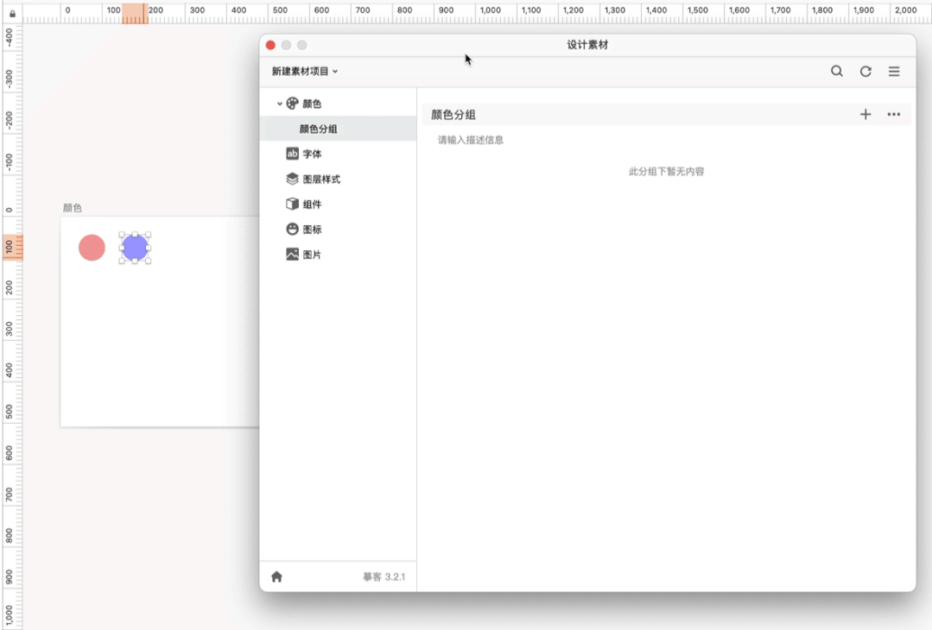Click the smiley icon beside 图标
The height and width of the screenshot is (630, 932).
(x=292, y=230)
